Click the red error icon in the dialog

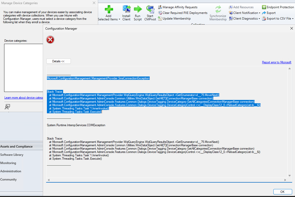tap(50, 40)
